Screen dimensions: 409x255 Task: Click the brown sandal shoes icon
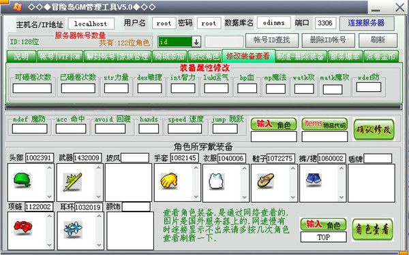coord(266,181)
